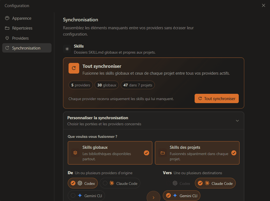Click the plug icon beside Providers
Screen dimensions: 270x201
[7, 38]
